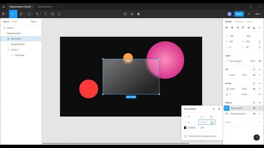Remove the Drop shadow effect
Viewport: 264px width, 148px height.
[259, 109]
